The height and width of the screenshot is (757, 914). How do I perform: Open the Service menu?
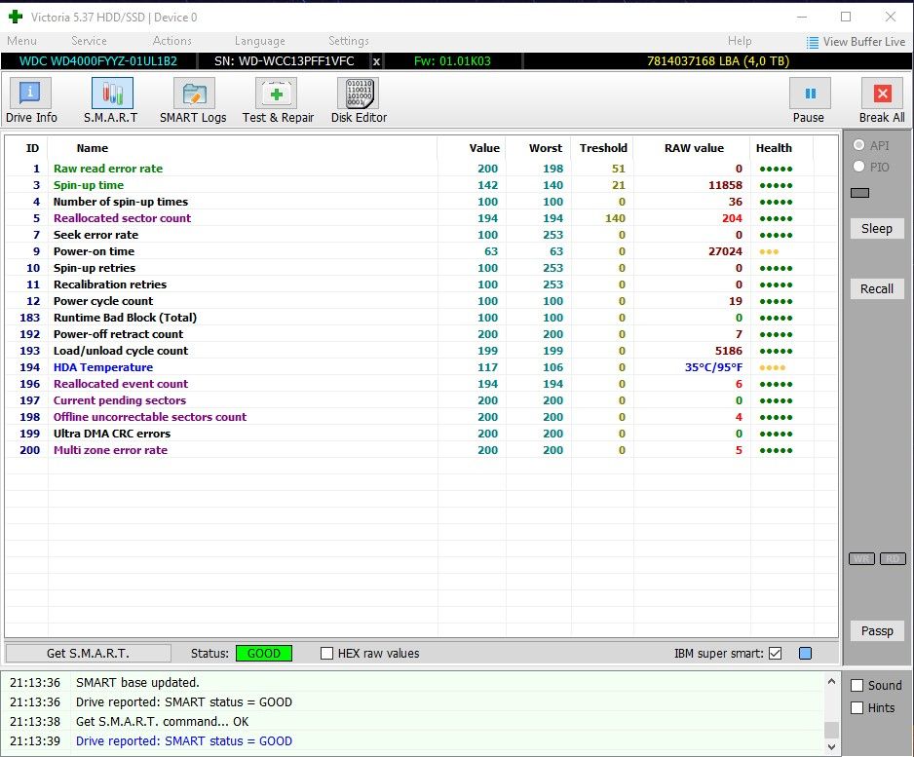(89, 41)
